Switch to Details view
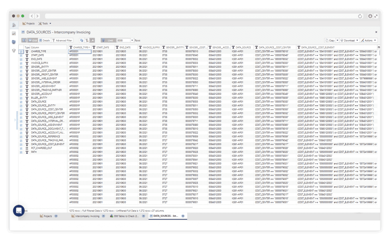This screenshot has height=240, width=391. (45, 40)
